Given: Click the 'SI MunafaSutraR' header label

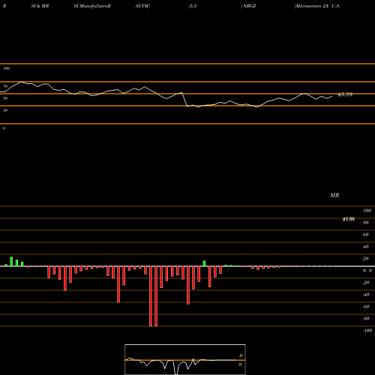Looking at the screenshot, I should (x=92, y=6).
